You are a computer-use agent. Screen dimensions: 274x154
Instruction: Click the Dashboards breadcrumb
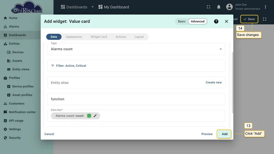click(74, 7)
